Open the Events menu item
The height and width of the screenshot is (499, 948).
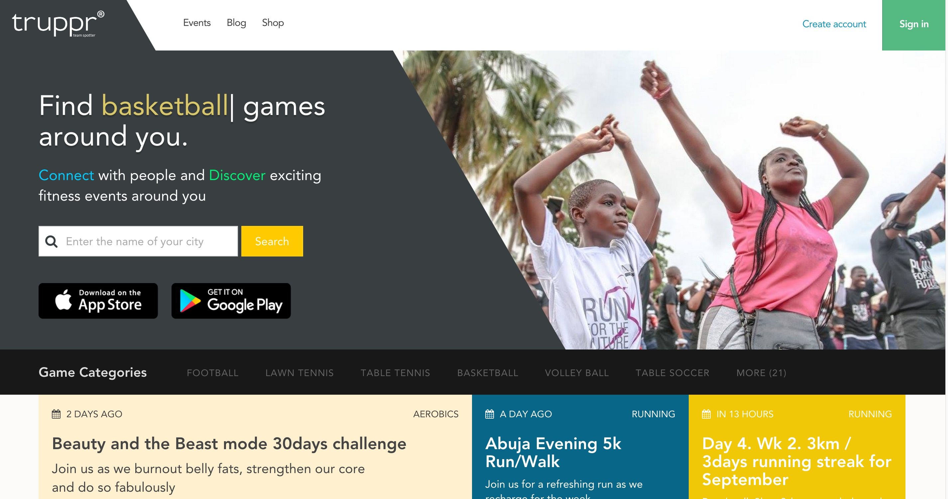pyautogui.click(x=197, y=23)
